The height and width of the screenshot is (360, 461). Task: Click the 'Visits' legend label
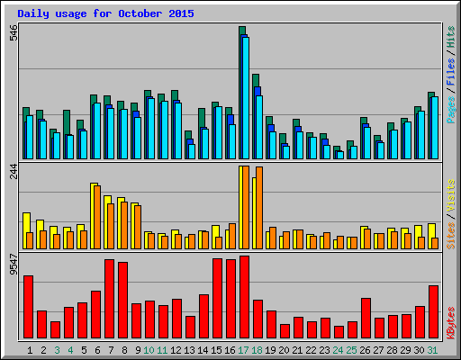point(450,195)
